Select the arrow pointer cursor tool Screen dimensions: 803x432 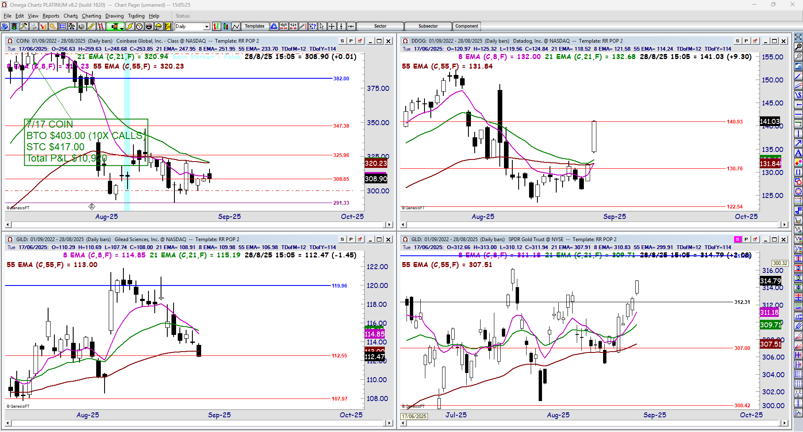click(x=322, y=26)
